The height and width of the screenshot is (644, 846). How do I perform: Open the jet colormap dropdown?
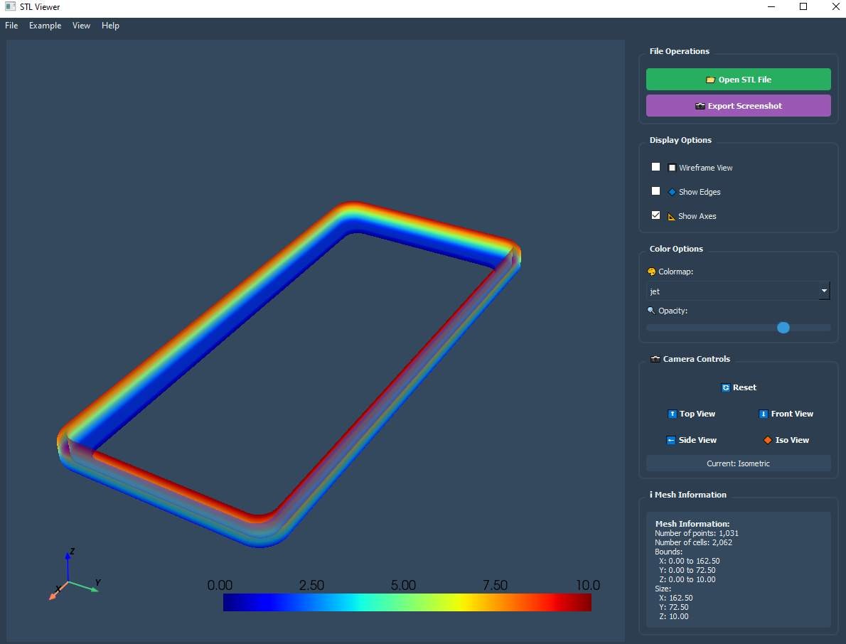(732, 291)
